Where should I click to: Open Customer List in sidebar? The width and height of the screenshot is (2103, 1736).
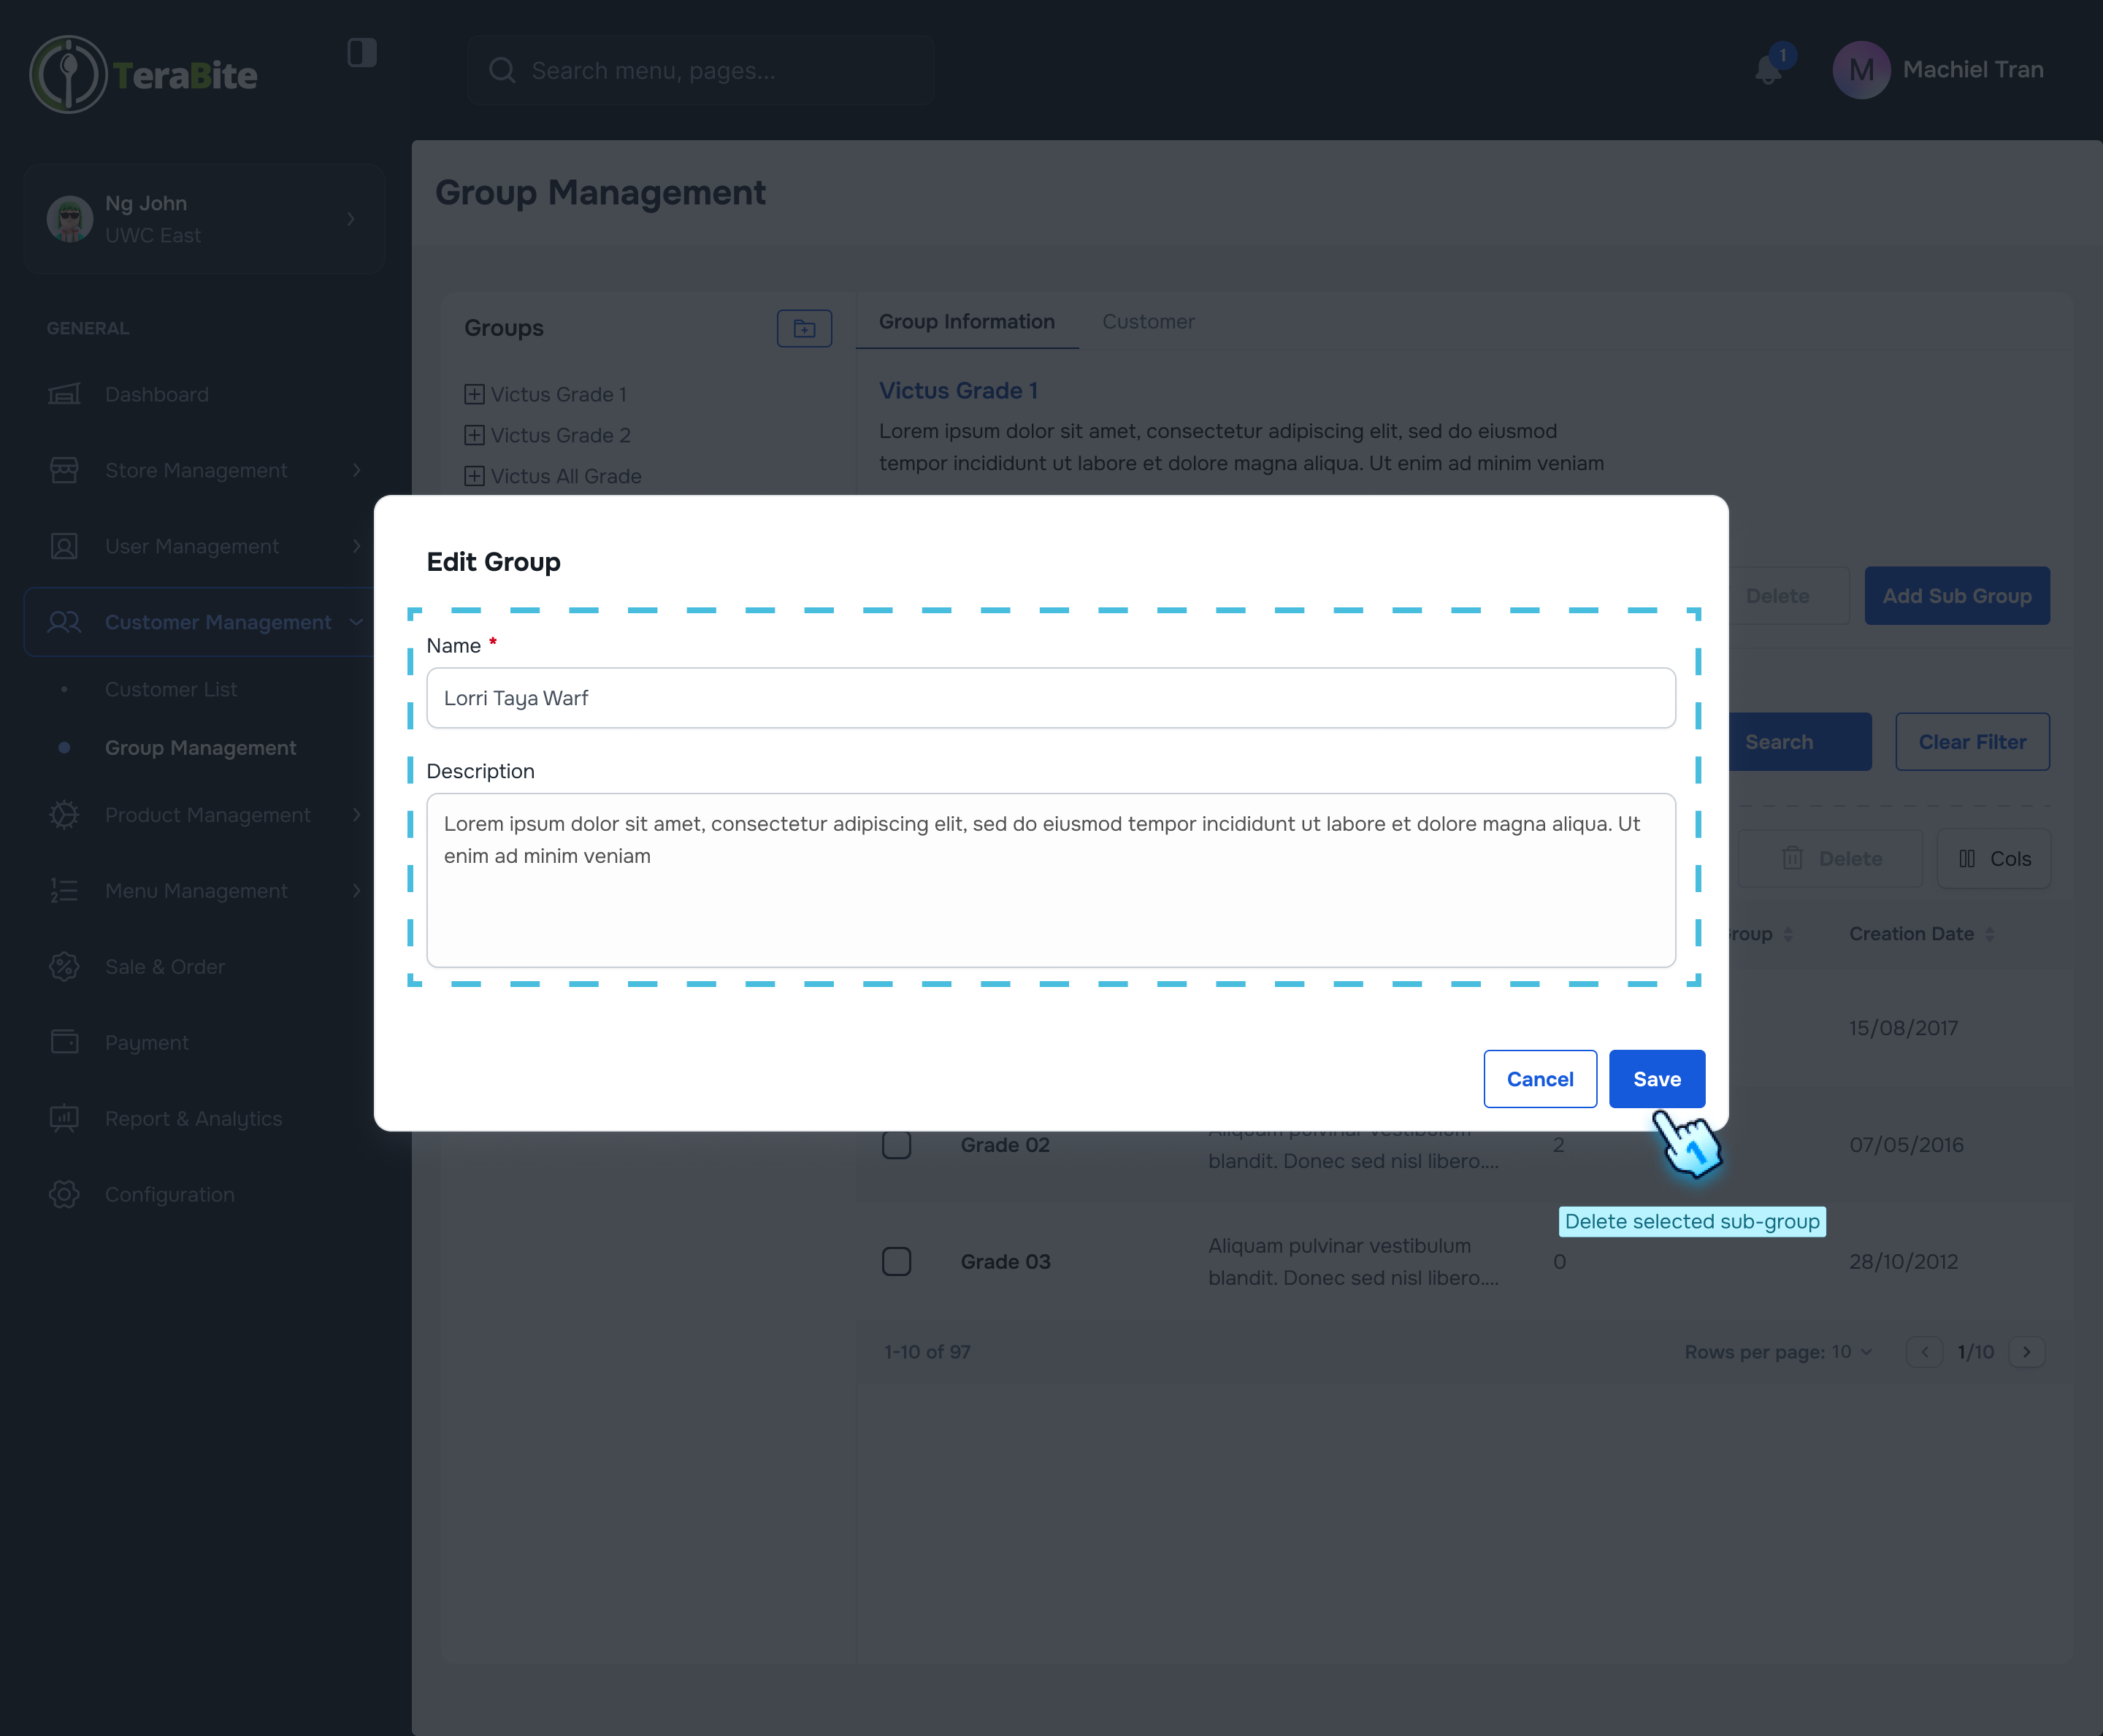point(171,689)
